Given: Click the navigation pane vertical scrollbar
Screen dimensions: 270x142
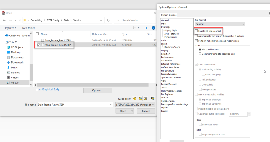Looking at the screenshot, I should [31, 72].
